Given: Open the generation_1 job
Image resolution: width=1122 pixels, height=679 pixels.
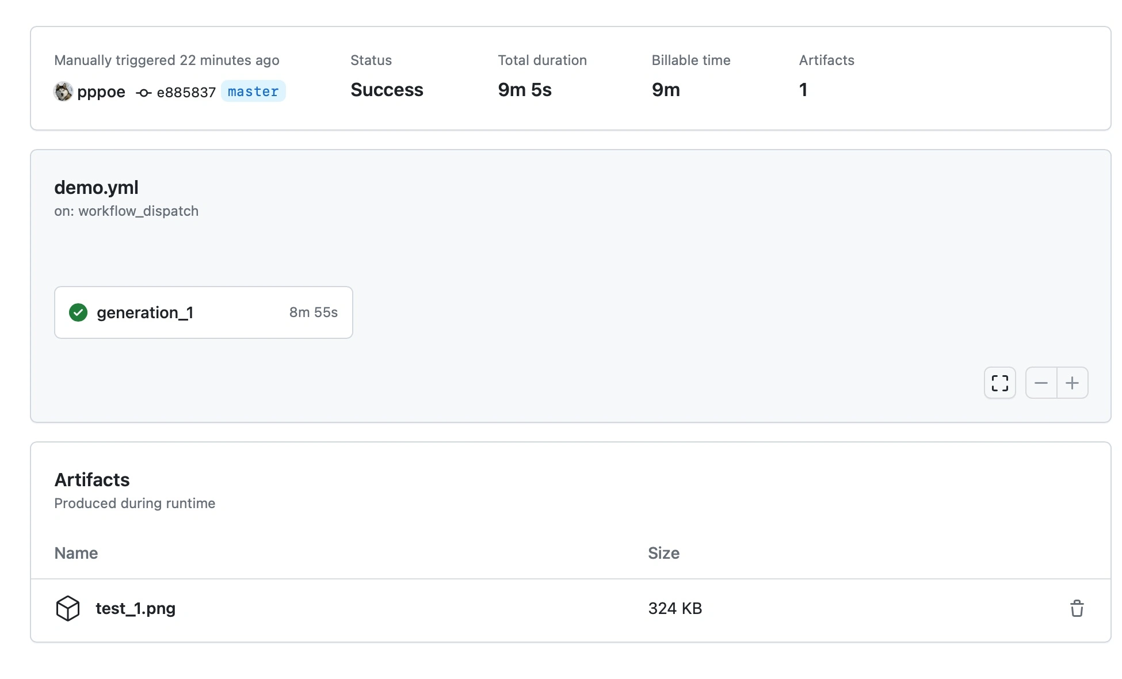Looking at the screenshot, I should 145,312.
